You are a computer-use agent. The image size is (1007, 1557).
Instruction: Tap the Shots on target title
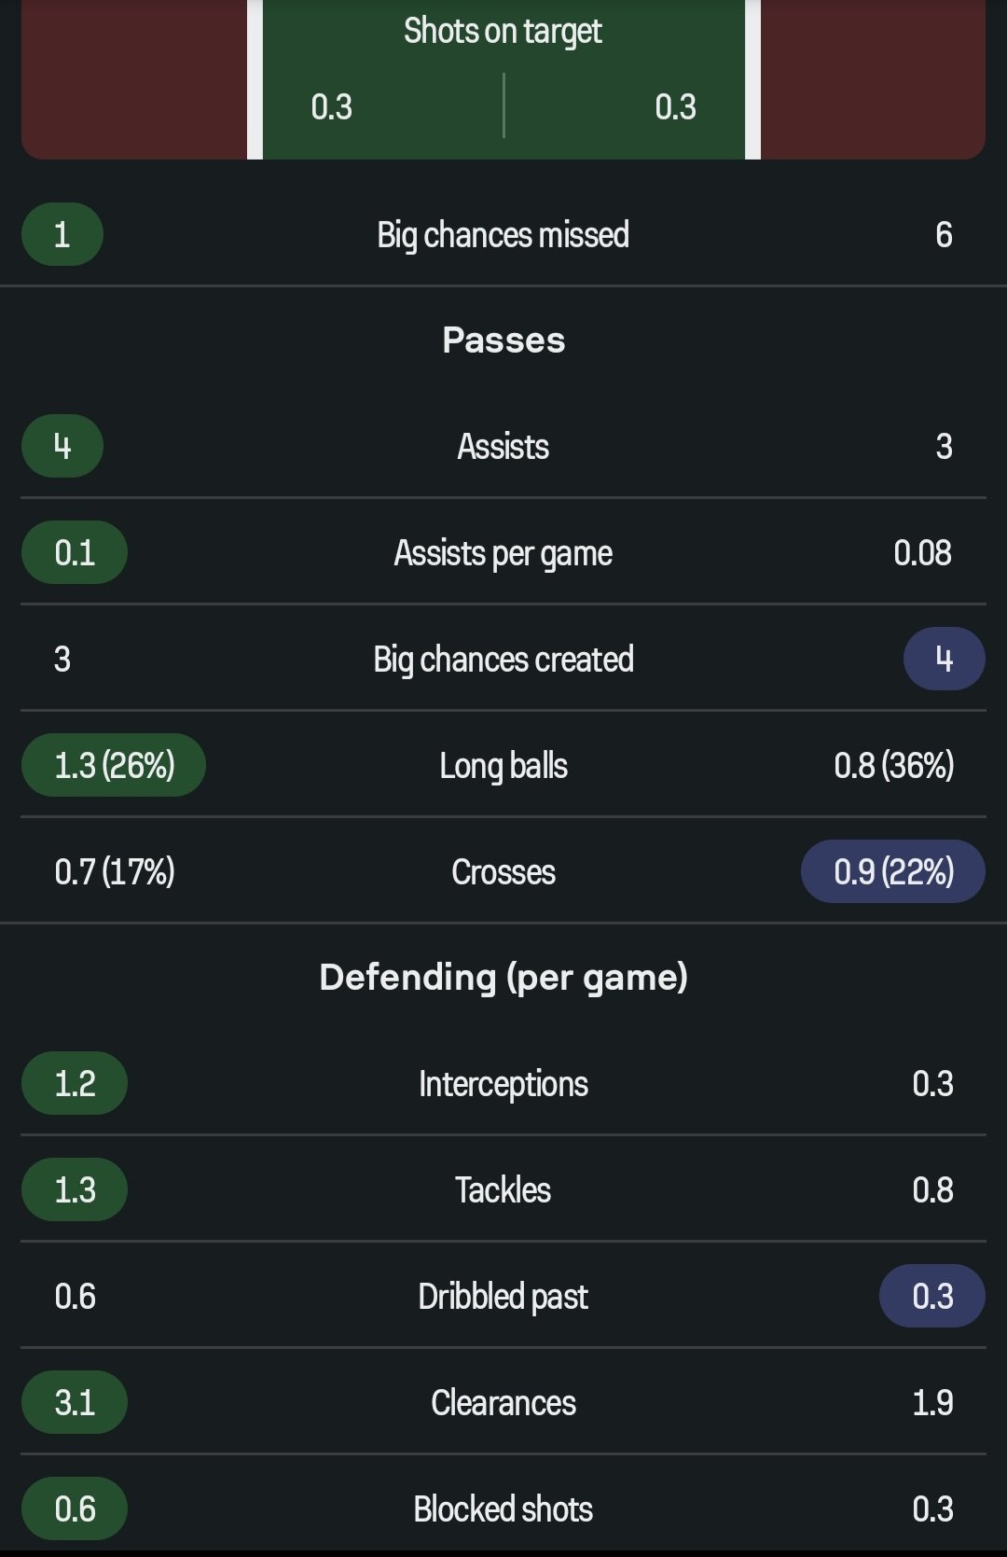click(503, 31)
